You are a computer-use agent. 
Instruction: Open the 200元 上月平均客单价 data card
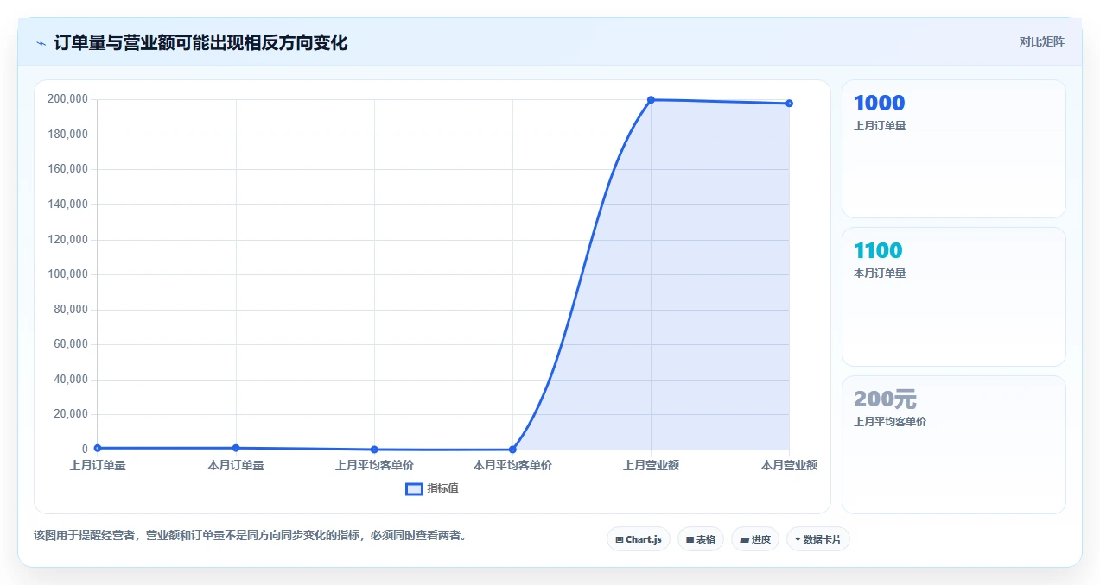pos(953,444)
